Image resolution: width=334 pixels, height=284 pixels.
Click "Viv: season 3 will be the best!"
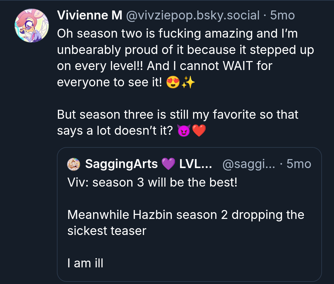pyautogui.click(x=152, y=183)
